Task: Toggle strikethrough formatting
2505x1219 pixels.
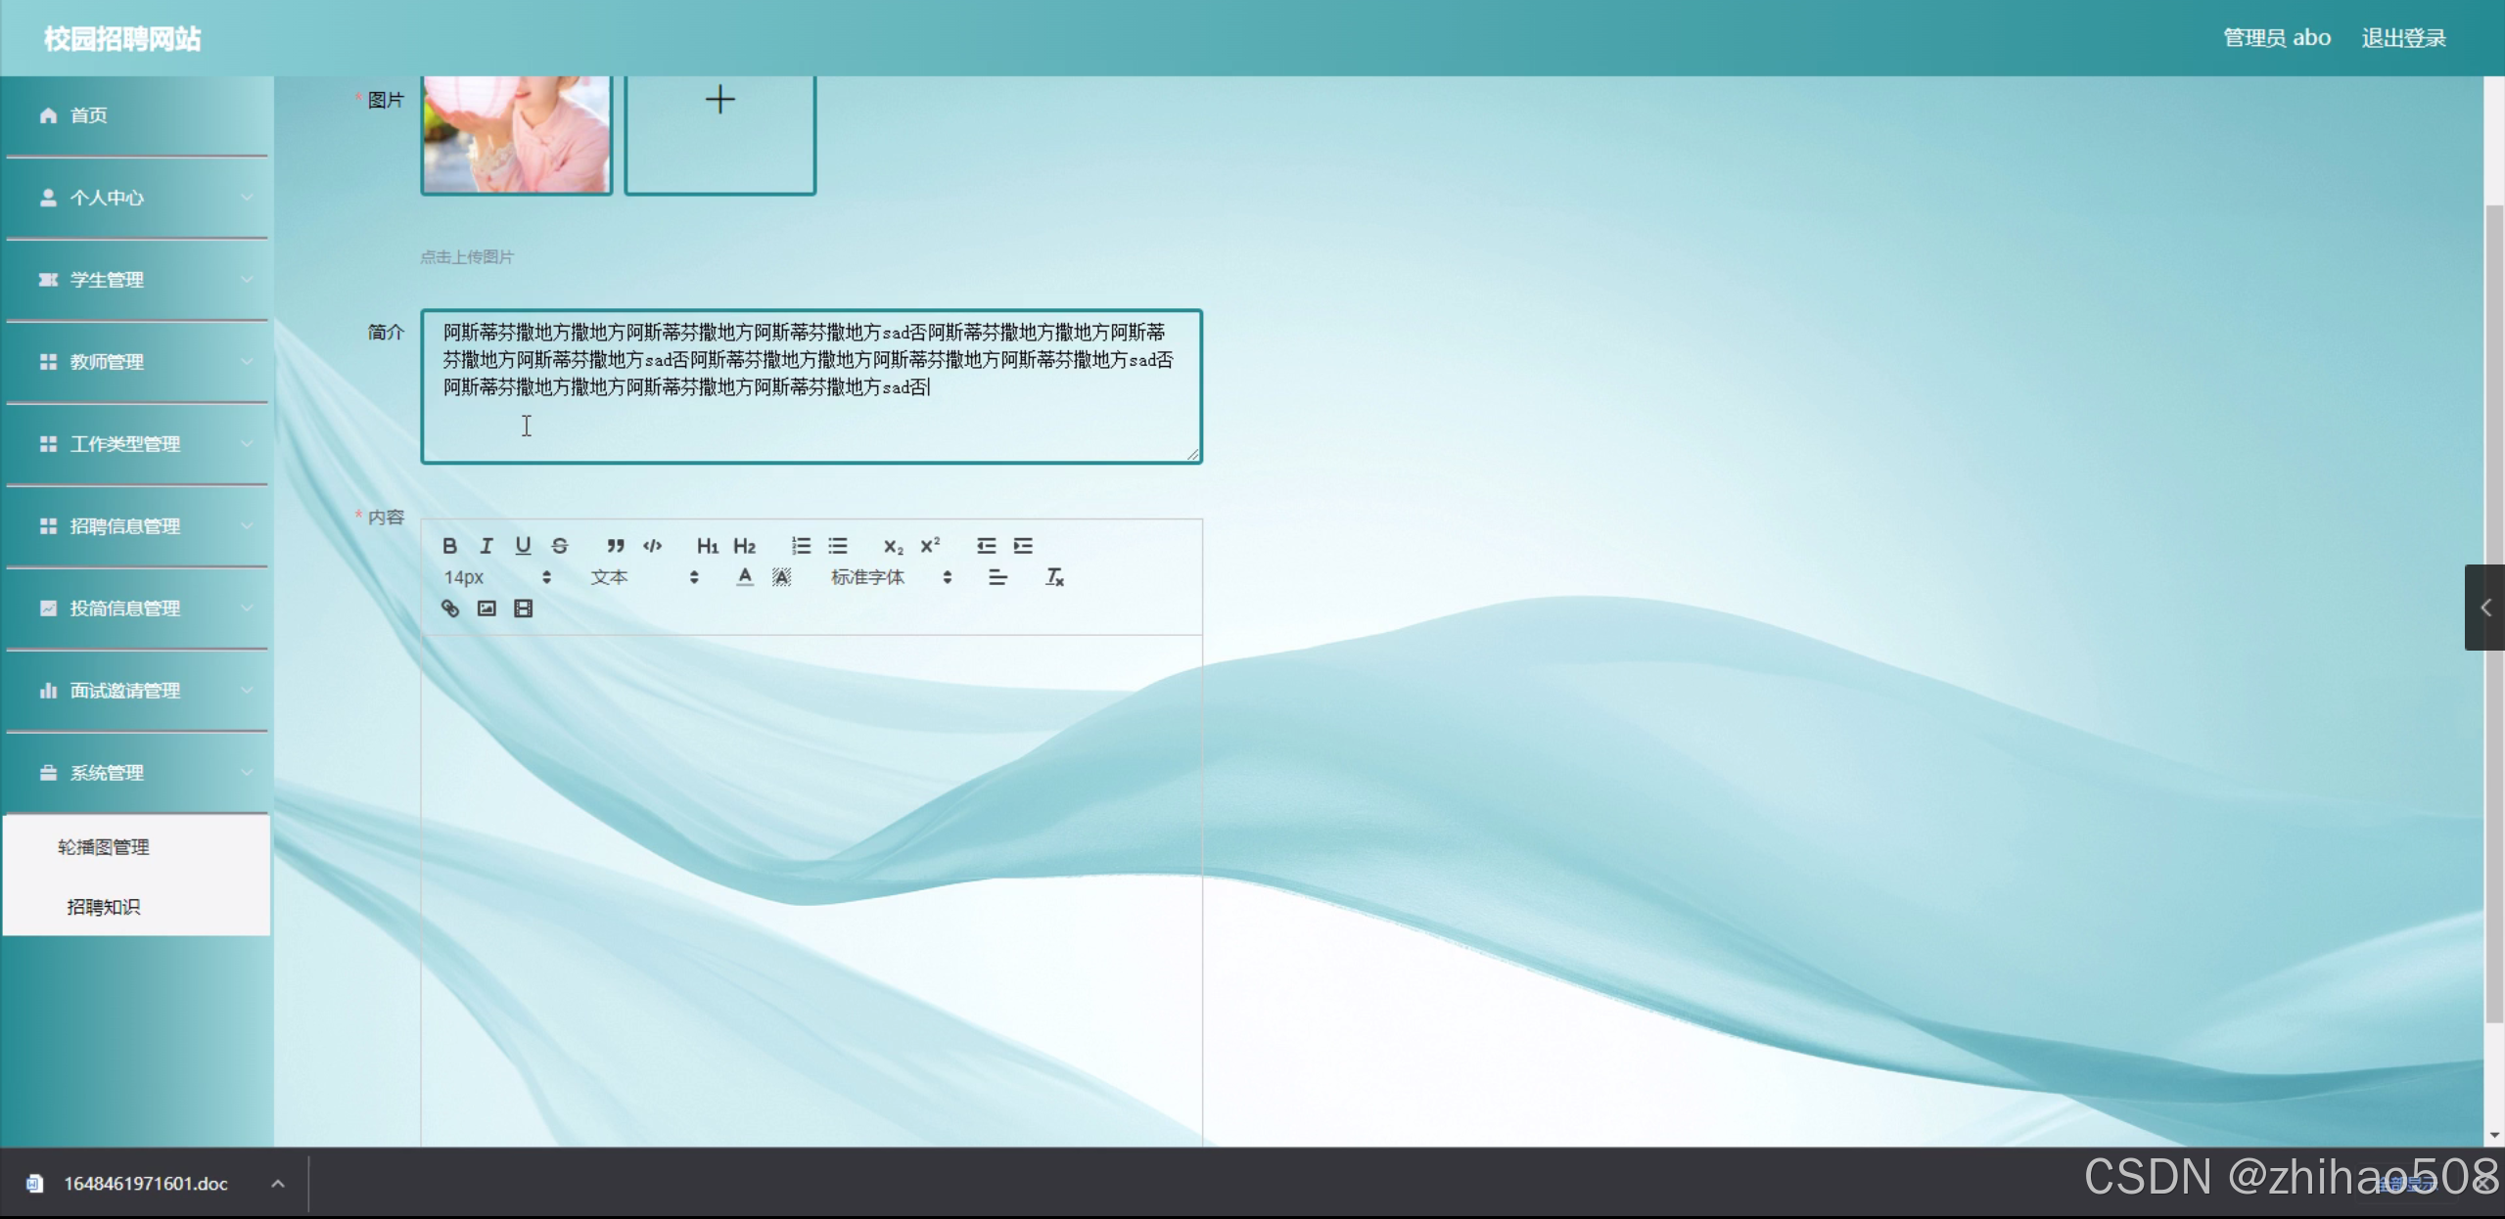Action: click(x=560, y=546)
